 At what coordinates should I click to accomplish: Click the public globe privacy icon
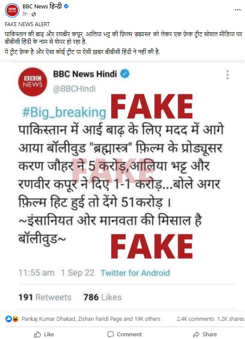click(34, 14)
